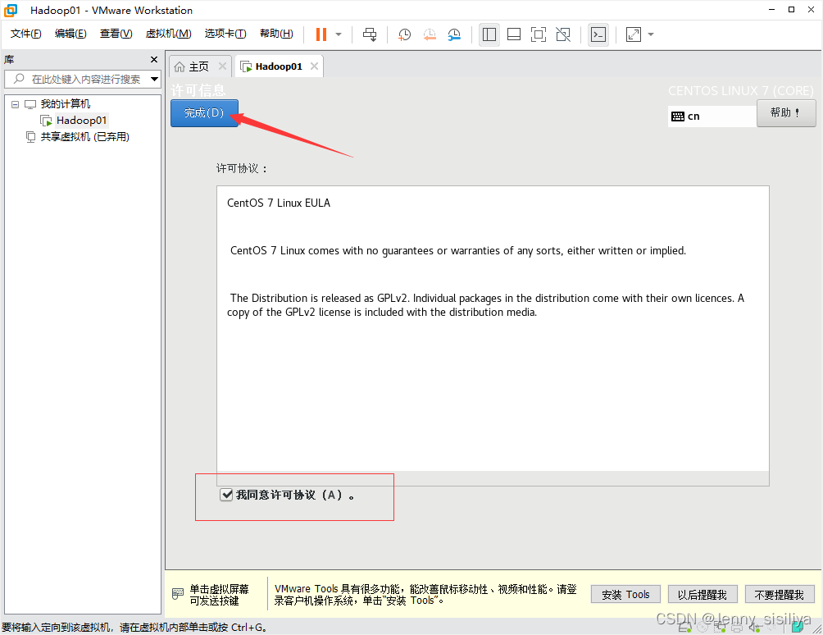Enter full screen mode icon
The width and height of the screenshot is (823, 635).
(x=539, y=34)
